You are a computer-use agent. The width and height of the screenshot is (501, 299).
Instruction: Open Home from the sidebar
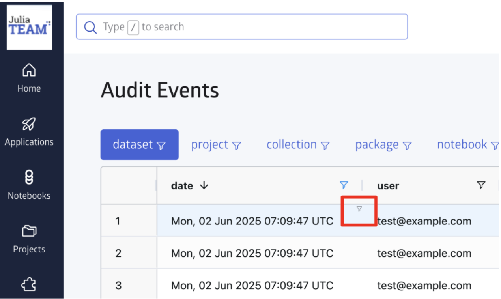click(29, 78)
